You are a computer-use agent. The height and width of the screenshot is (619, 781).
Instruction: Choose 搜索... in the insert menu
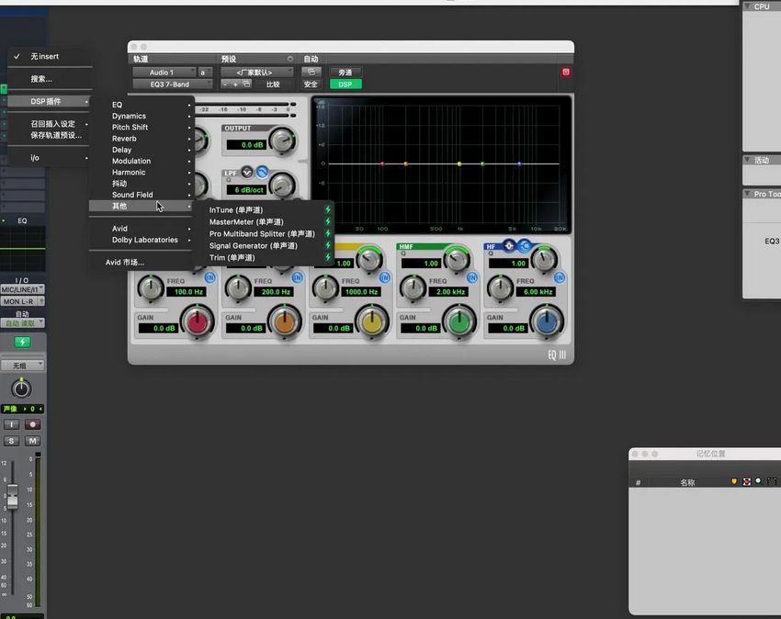point(50,79)
